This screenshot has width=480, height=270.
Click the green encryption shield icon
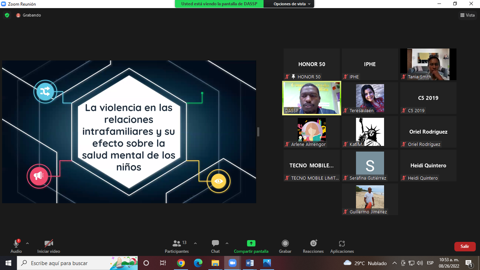pos(7,15)
